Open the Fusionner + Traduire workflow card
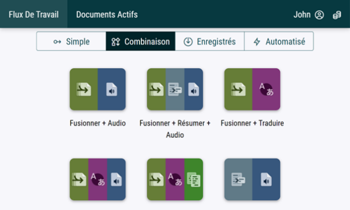This screenshot has height=210, width=350. 252,89
